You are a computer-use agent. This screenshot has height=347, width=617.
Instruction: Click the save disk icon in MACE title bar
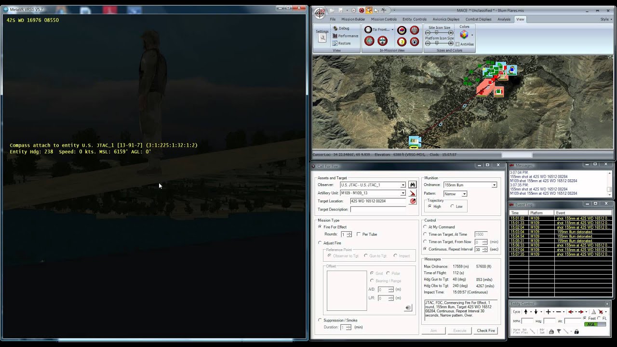coord(341,10)
